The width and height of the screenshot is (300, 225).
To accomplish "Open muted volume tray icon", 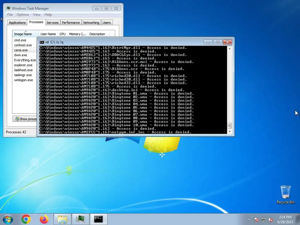I will click(x=270, y=219).
